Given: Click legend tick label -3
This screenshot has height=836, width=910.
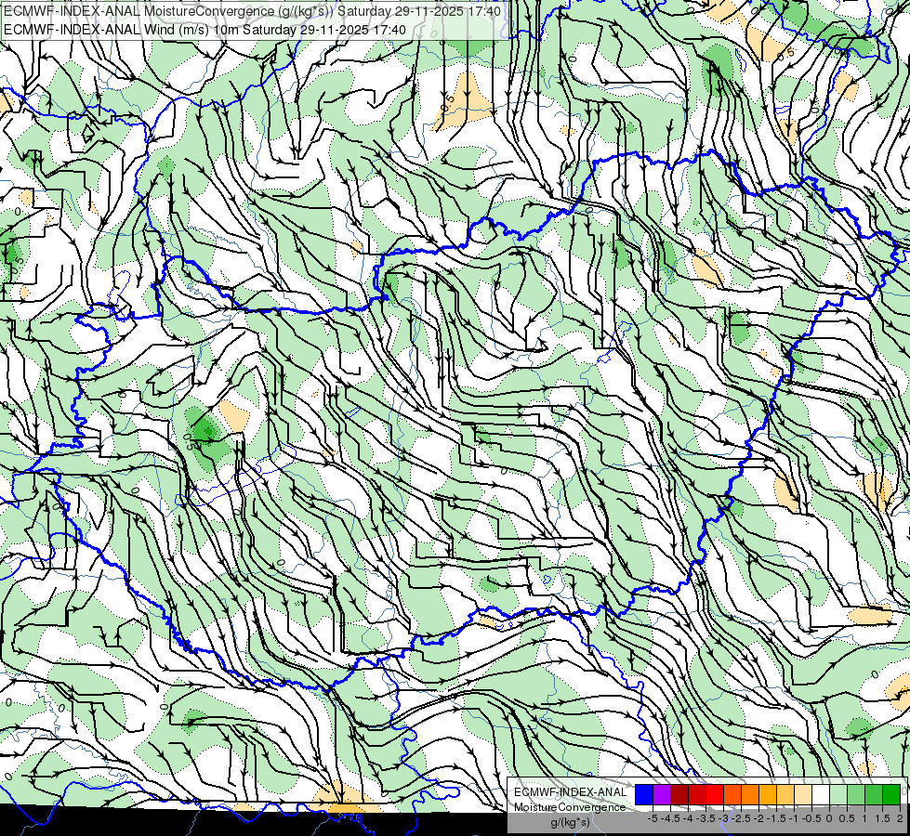Looking at the screenshot, I should [723, 818].
